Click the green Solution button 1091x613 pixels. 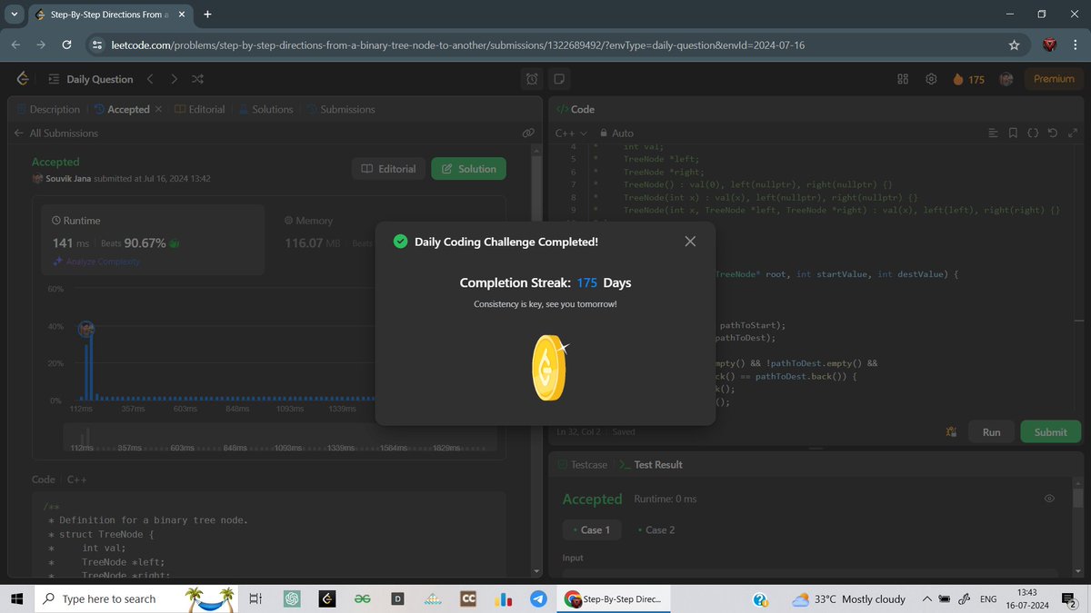pyautogui.click(x=468, y=168)
